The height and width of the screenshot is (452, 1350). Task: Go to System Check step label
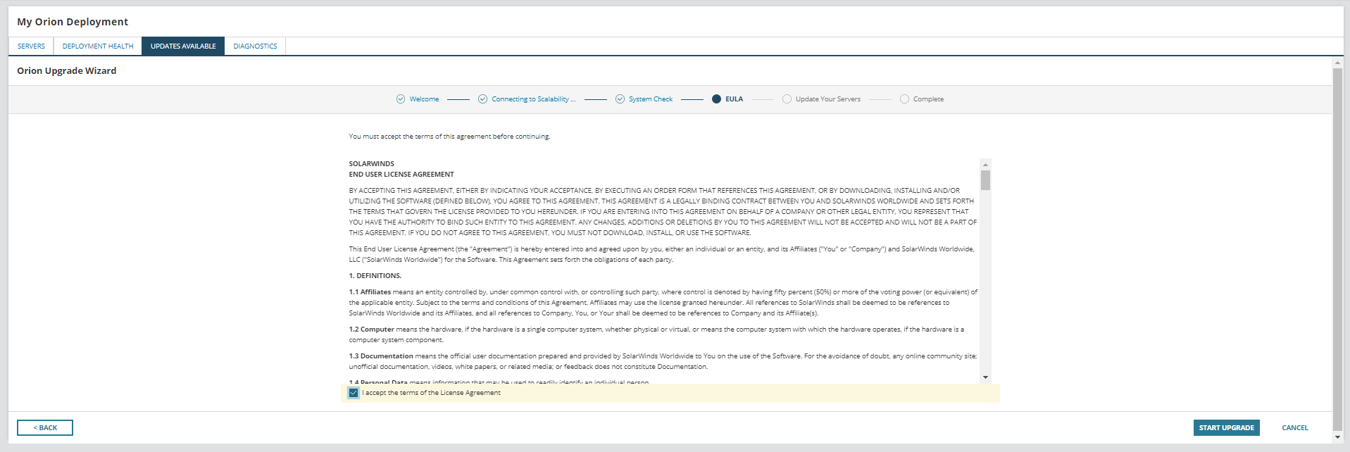click(x=651, y=99)
